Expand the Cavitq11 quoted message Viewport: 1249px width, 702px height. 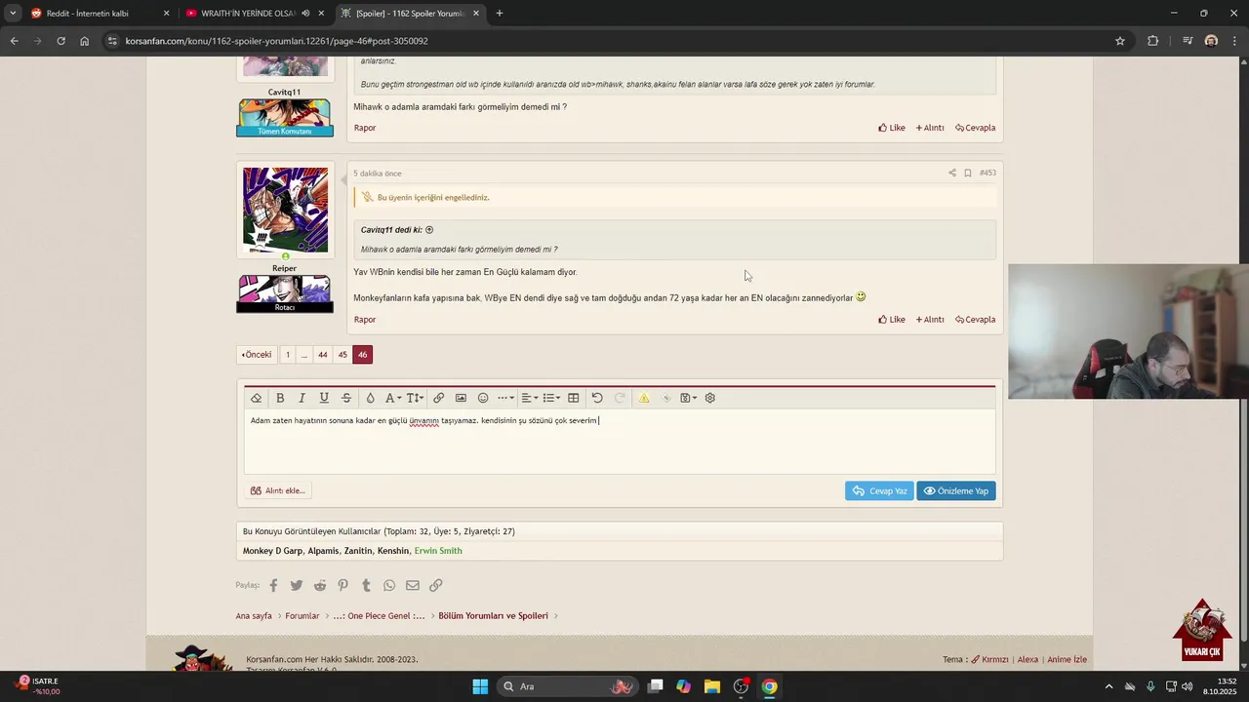tap(429, 230)
